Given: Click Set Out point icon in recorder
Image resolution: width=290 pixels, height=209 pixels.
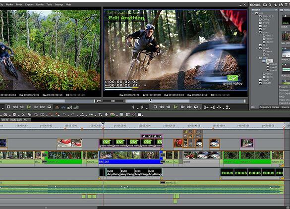Looking at the screenshot, I should click(x=142, y=107).
